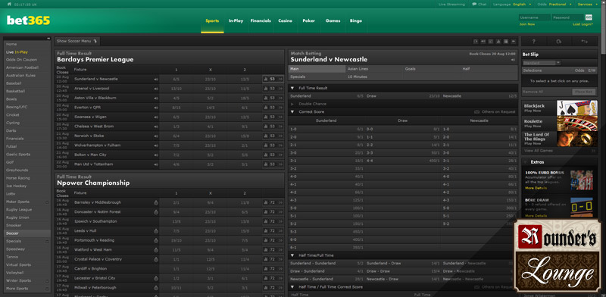Viewport: 606px width, 297px height.
Task: Click View All Games link
Action: (x=539, y=151)
